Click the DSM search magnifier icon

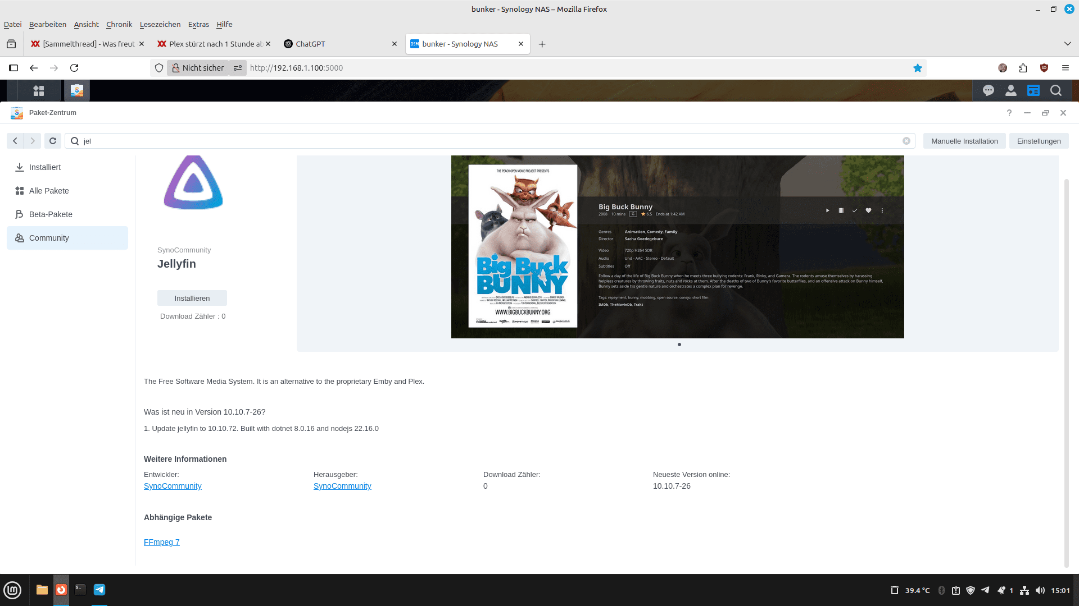1055,90
